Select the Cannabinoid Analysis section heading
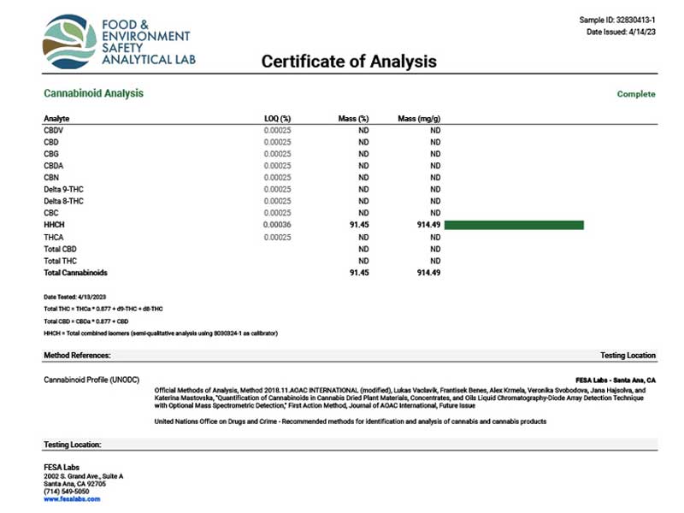684x513 pixels. click(93, 93)
